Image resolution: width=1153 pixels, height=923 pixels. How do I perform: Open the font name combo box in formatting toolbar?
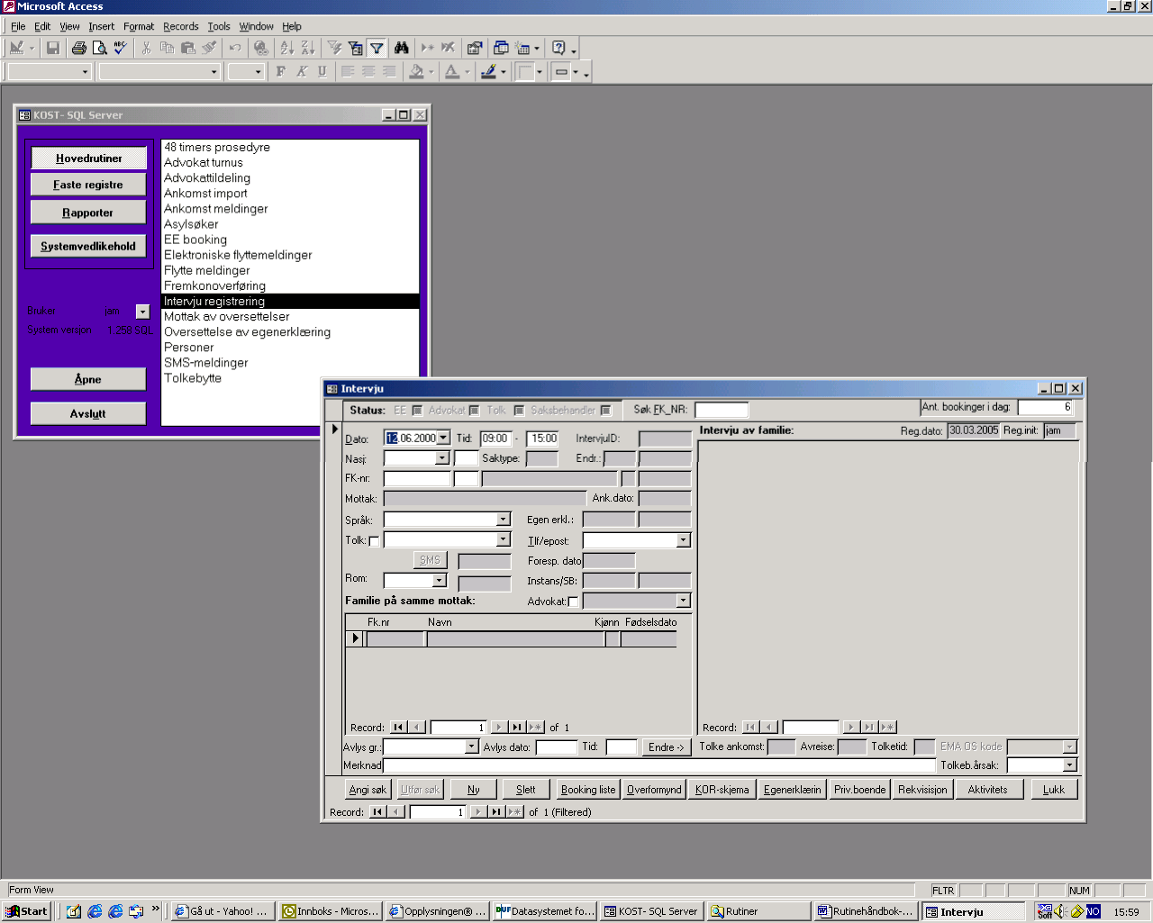159,71
